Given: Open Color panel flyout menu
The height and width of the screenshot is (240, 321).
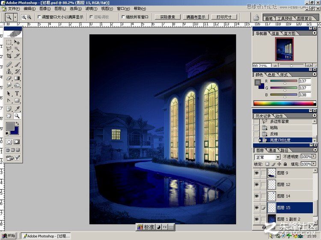Looking at the screenshot, I should point(315,74).
